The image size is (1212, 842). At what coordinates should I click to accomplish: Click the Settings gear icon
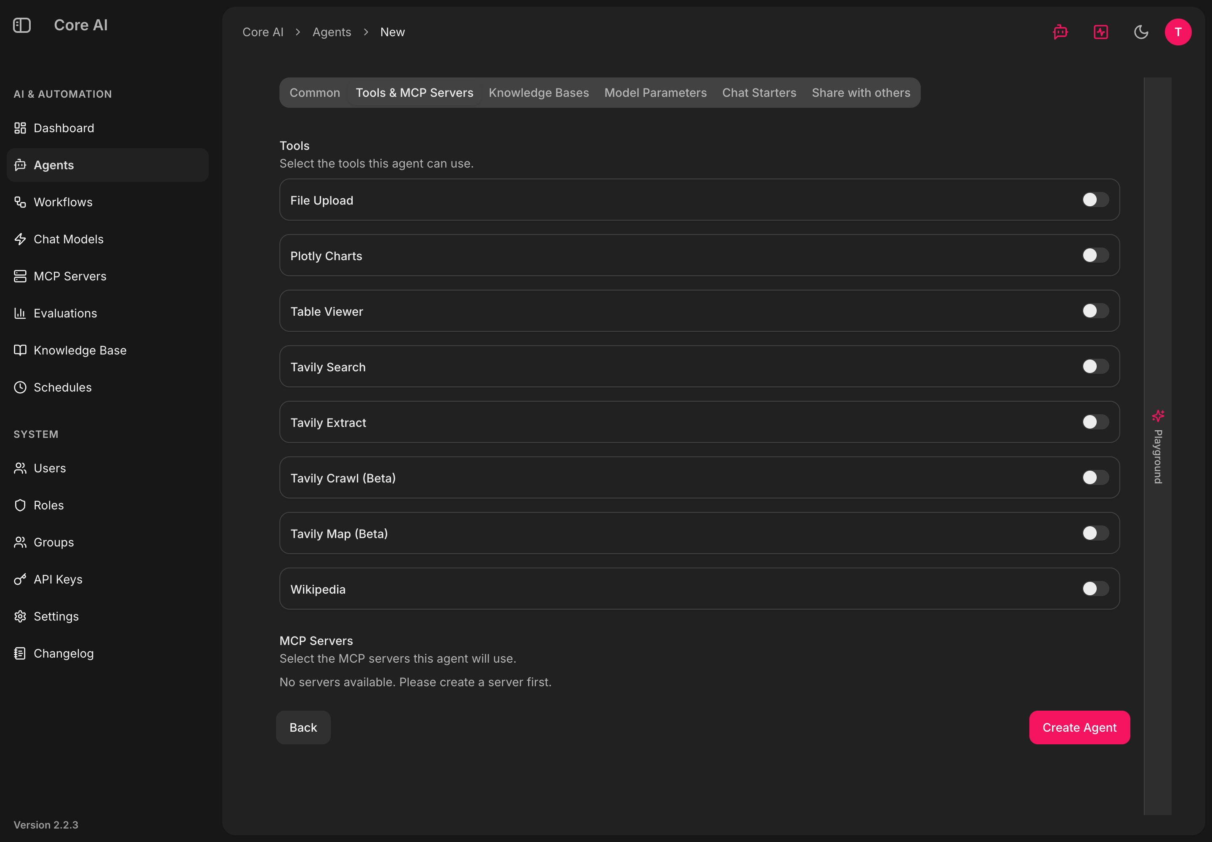pos(20,616)
